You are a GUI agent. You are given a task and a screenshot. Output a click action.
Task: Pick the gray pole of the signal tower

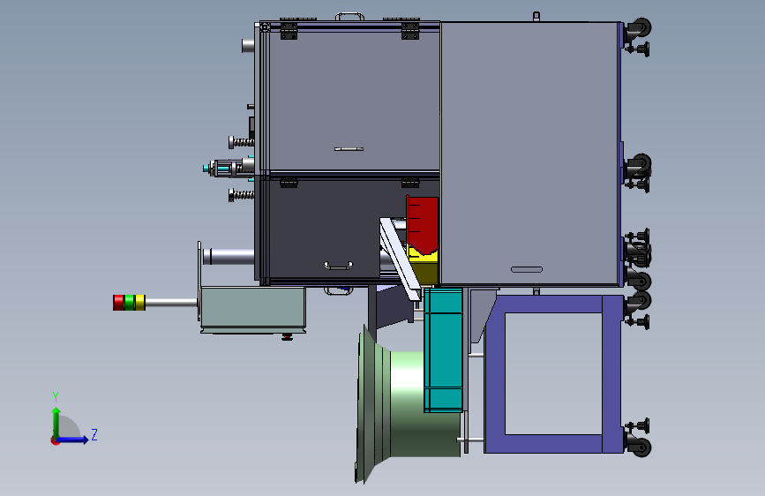click(171, 303)
